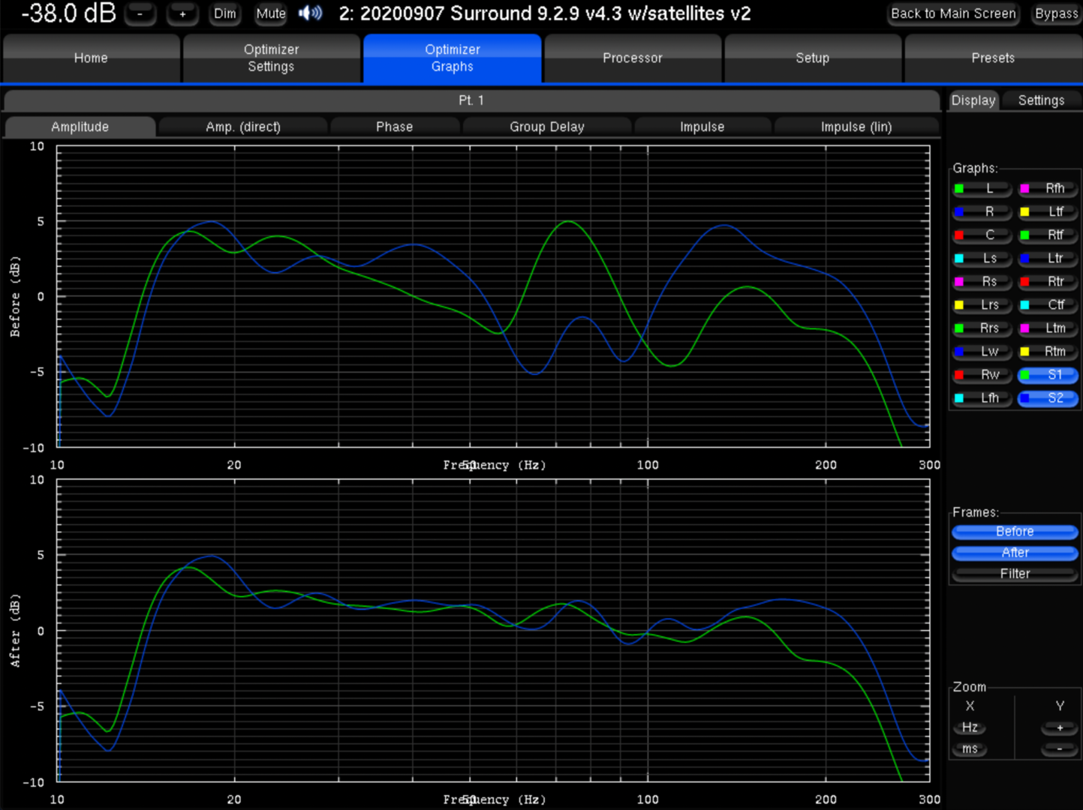The height and width of the screenshot is (810, 1083).
Task: Toggle the Lfh channel graph
Action: (x=982, y=397)
